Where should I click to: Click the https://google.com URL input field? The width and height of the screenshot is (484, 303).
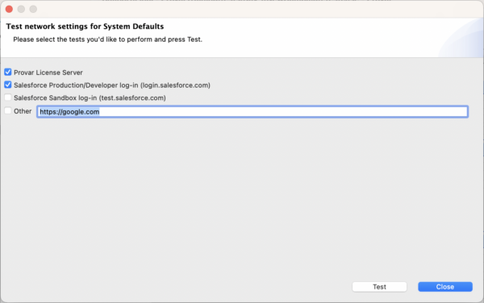[252, 111]
